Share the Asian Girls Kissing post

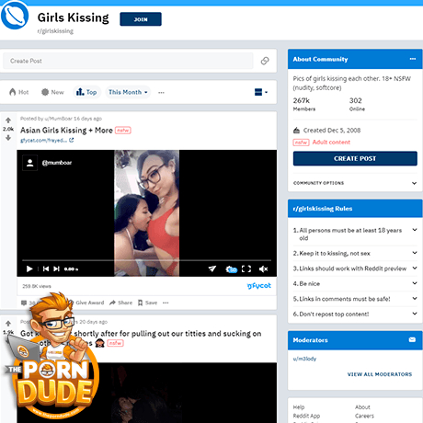pyautogui.click(x=121, y=303)
